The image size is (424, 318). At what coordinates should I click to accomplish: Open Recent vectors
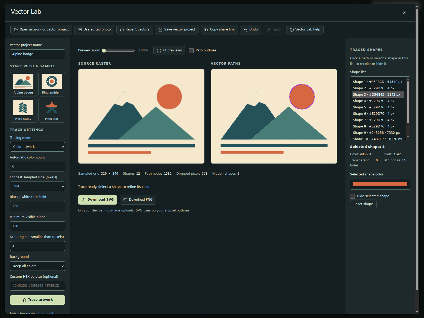(135, 29)
